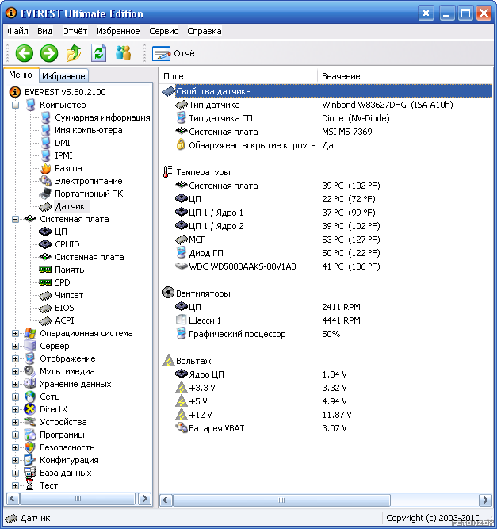This screenshot has width=497, height=529.
Task: Click the База данных icon
Action: click(x=30, y=473)
